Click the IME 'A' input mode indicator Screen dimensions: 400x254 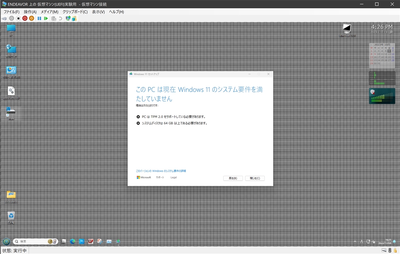point(361,242)
